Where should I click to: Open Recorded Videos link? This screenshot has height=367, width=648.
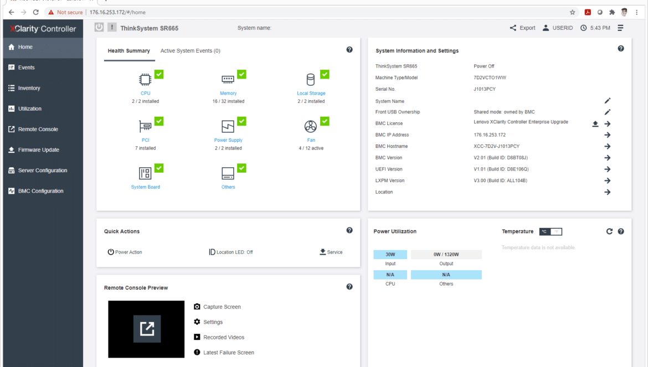[x=219, y=337]
